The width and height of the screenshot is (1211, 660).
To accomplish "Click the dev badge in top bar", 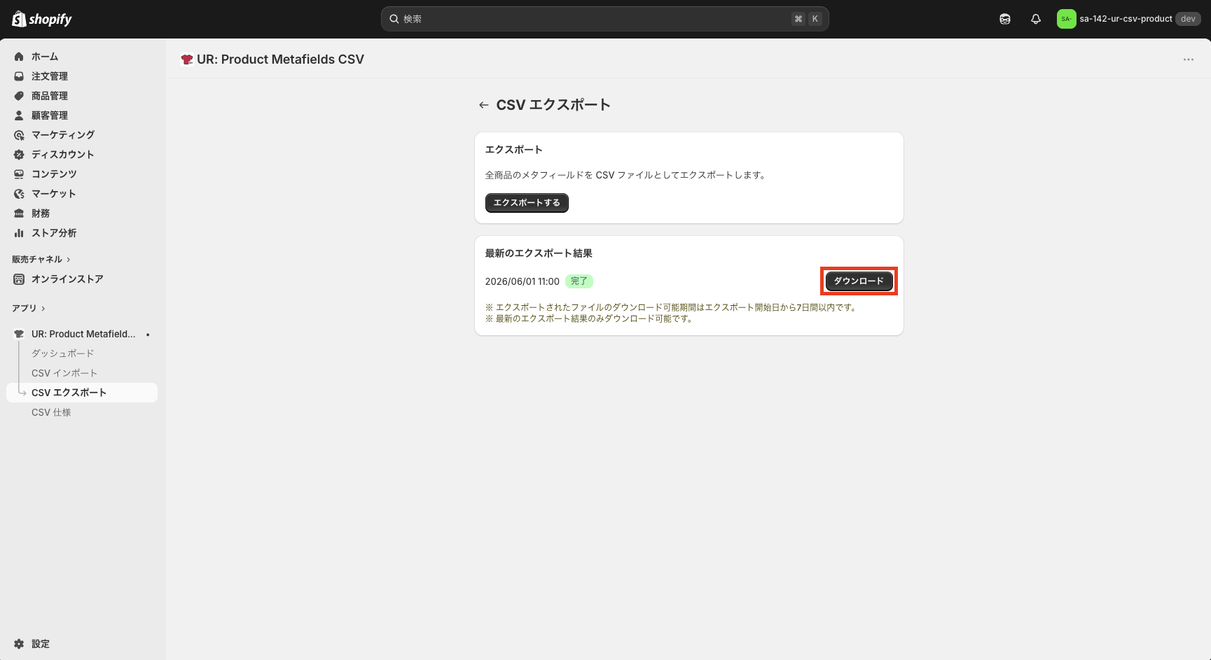I will pyautogui.click(x=1189, y=19).
